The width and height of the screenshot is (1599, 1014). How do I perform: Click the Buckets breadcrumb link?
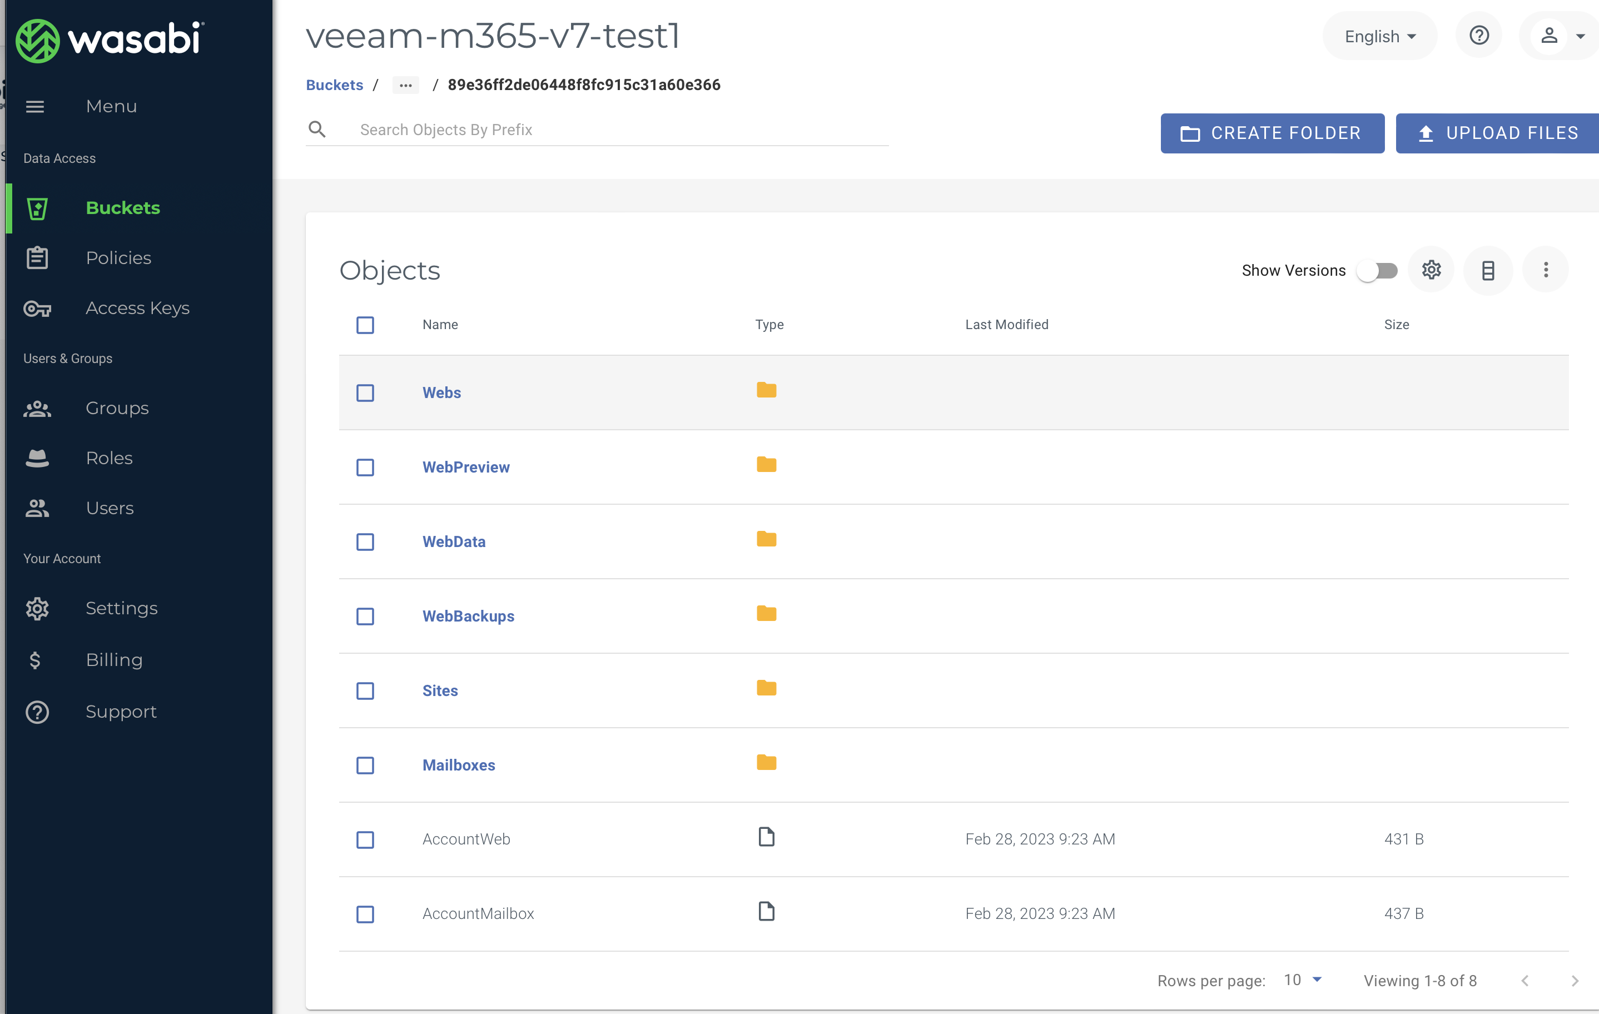tap(334, 84)
